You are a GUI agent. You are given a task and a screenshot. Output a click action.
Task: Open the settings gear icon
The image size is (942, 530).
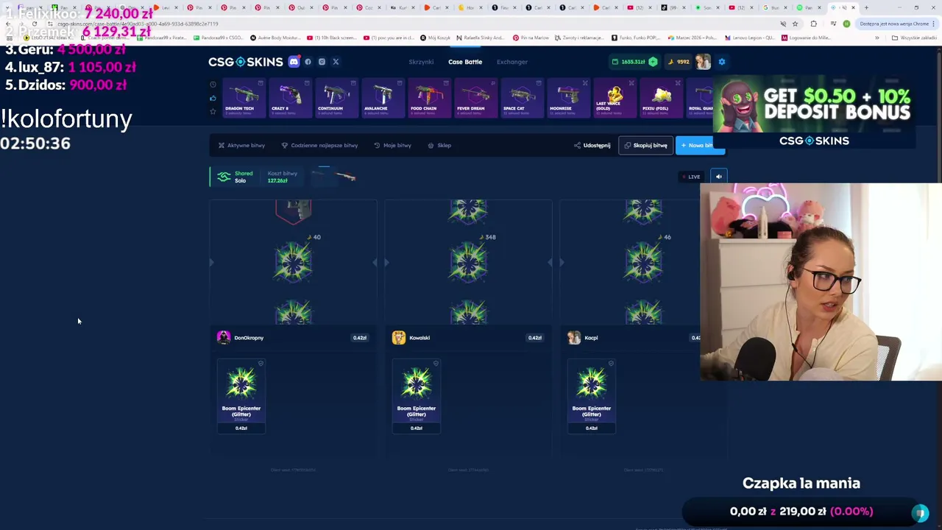722,62
